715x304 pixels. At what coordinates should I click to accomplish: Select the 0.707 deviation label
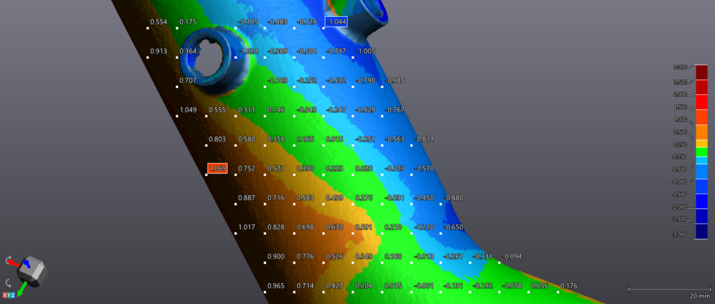click(x=188, y=80)
